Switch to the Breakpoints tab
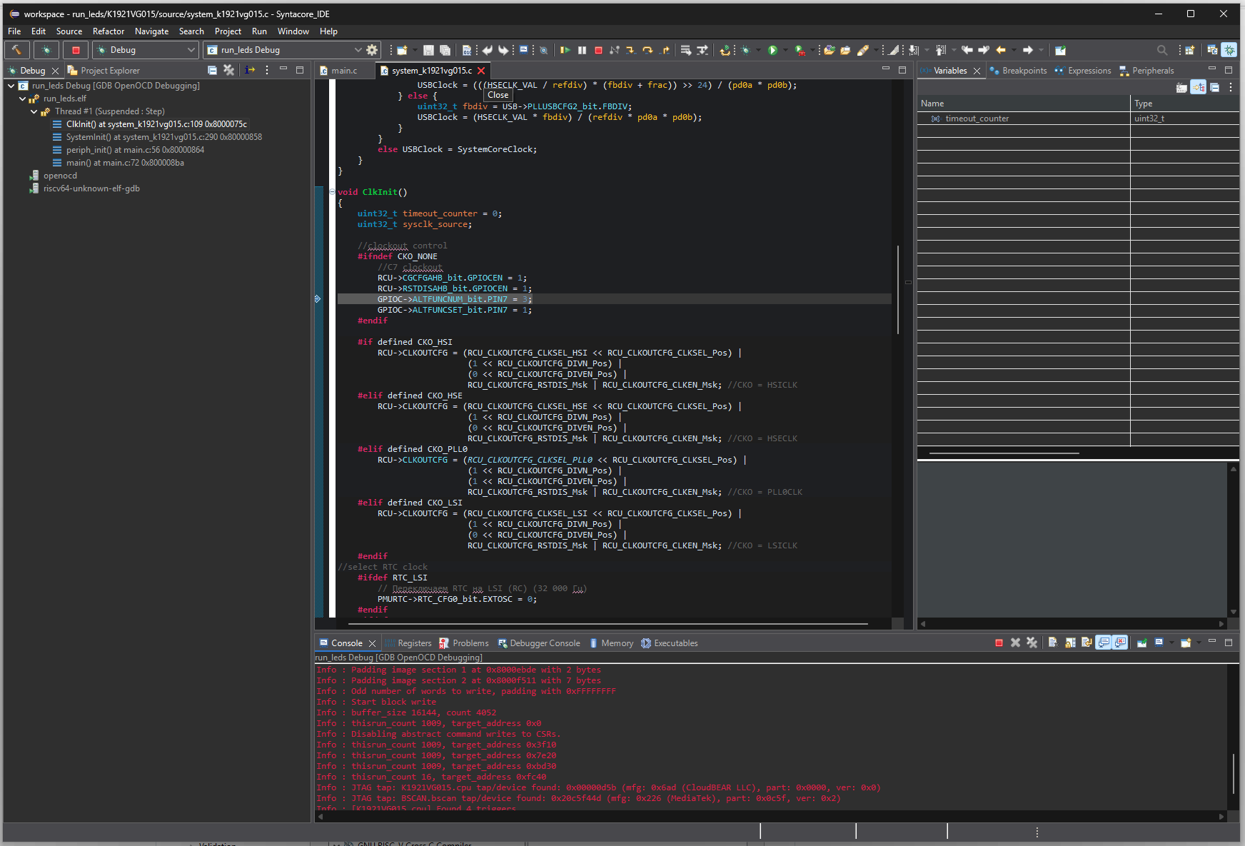This screenshot has width=1245, height=846. coord(1024,71)
